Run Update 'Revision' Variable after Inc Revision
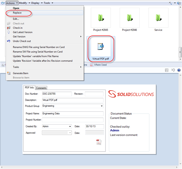This screenshot has height=169, width=182. [43, 61]
